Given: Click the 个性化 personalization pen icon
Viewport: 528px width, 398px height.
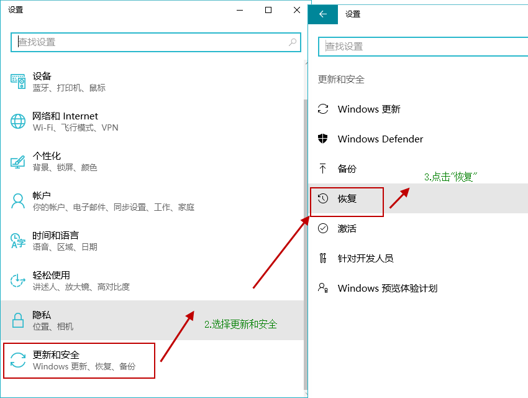Looking at the screenshot, I should click(18, 162).
